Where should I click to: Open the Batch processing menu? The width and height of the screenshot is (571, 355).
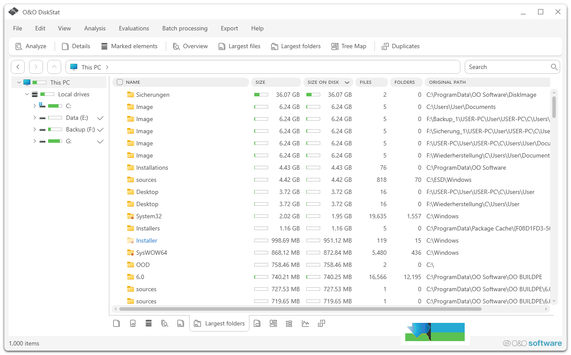185,28
